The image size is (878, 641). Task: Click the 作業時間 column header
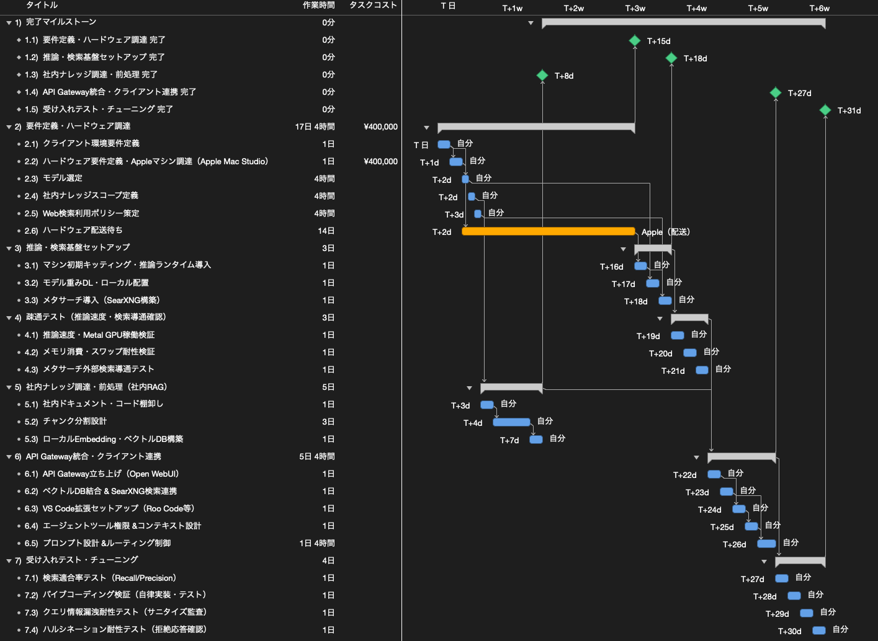pyautogui.click(x=319, y=5)
